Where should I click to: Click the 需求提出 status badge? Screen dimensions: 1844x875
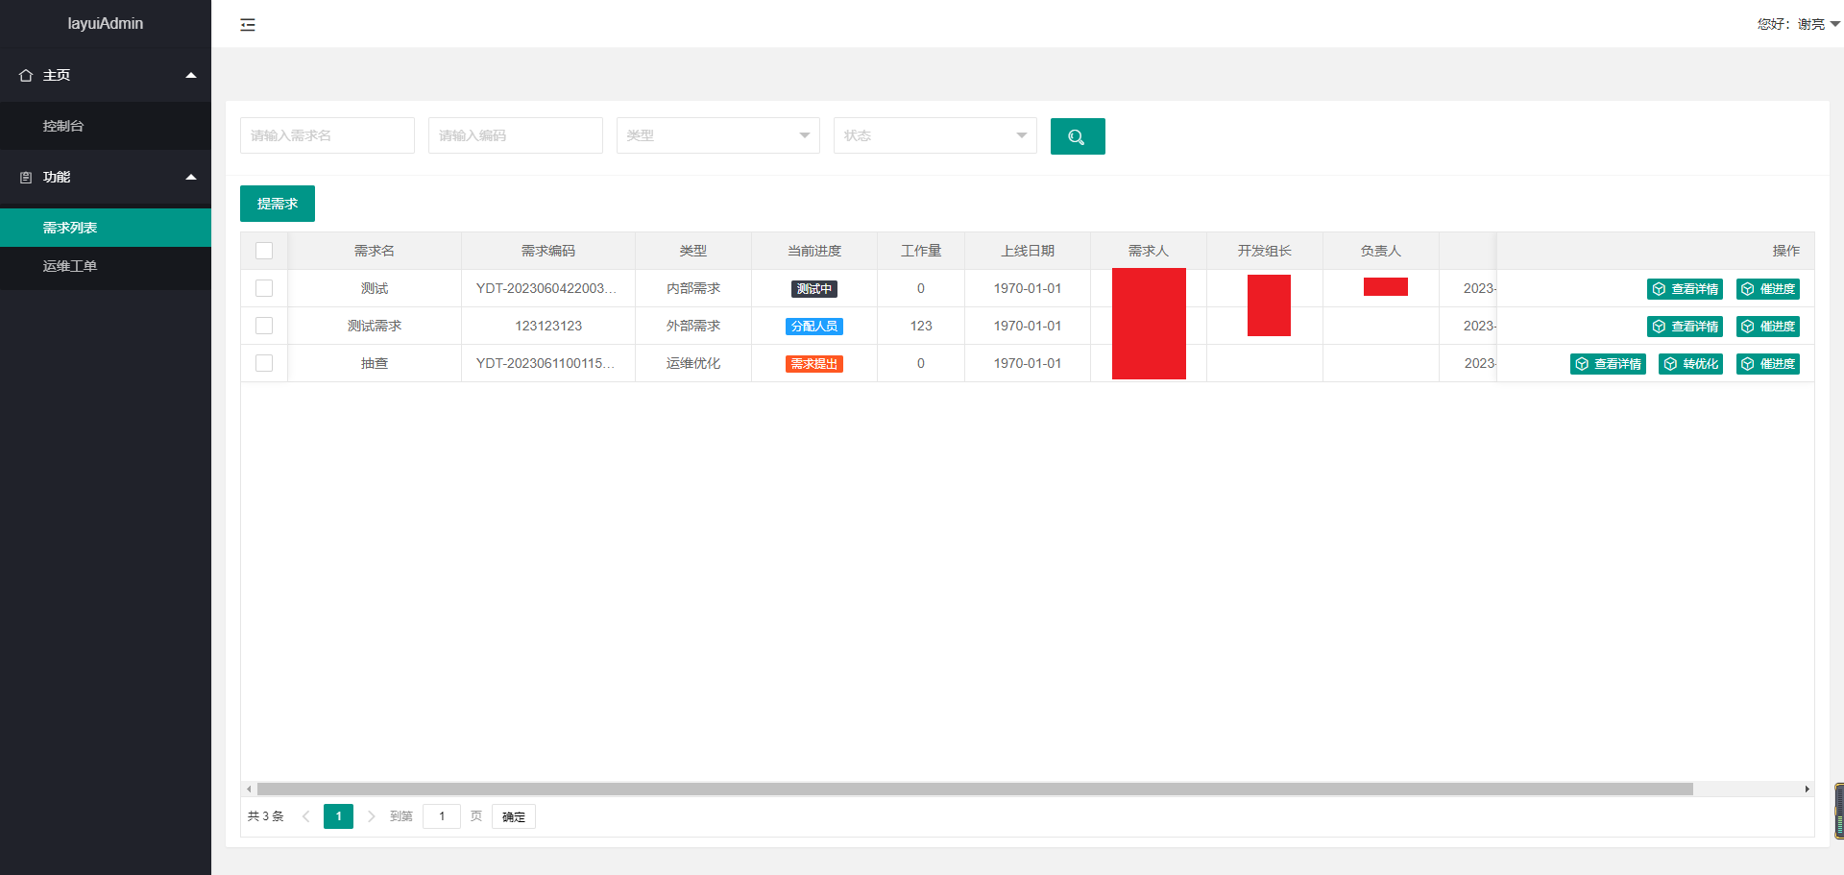click(x=814, y=364)
